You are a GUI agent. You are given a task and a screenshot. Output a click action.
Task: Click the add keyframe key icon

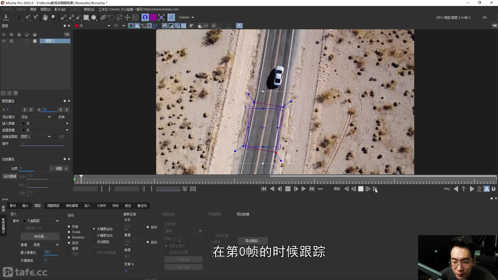click(x=464, y=189)
